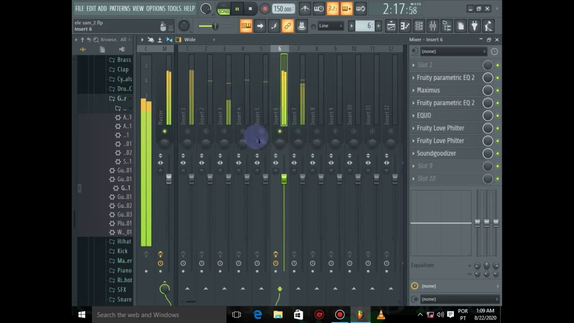Toggle Maximus enabled green light

(x=497, y=90)
